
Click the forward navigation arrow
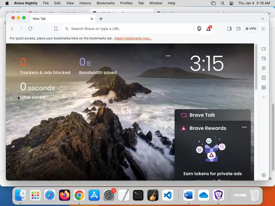(x=21, y=29)
